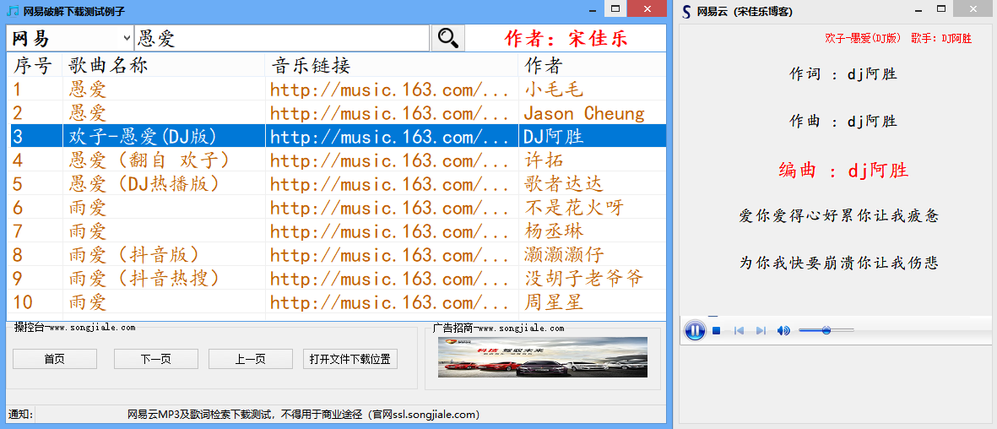Go to the 首页 first page
997x429 pixels.
point(54,359)
